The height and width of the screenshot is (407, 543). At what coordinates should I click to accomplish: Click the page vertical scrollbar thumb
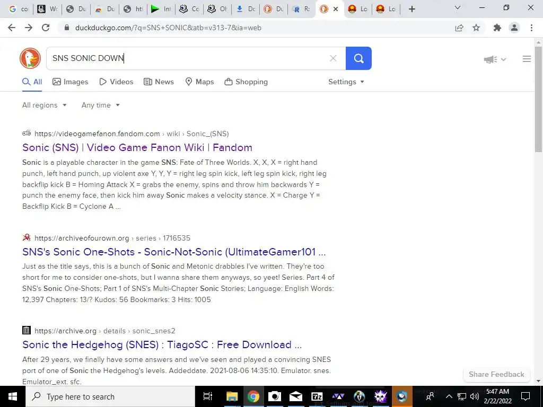pos(539,99)
